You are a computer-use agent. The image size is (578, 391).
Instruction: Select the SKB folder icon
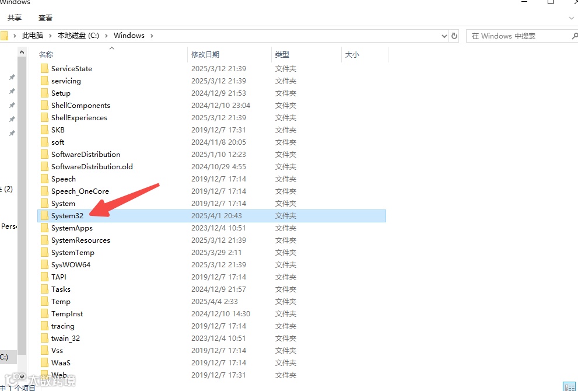pyautogui.click(x=44, y=130)
